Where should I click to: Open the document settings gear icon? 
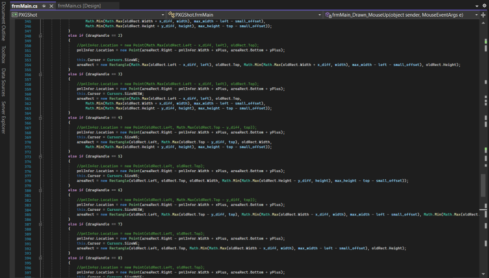[484, 6]
